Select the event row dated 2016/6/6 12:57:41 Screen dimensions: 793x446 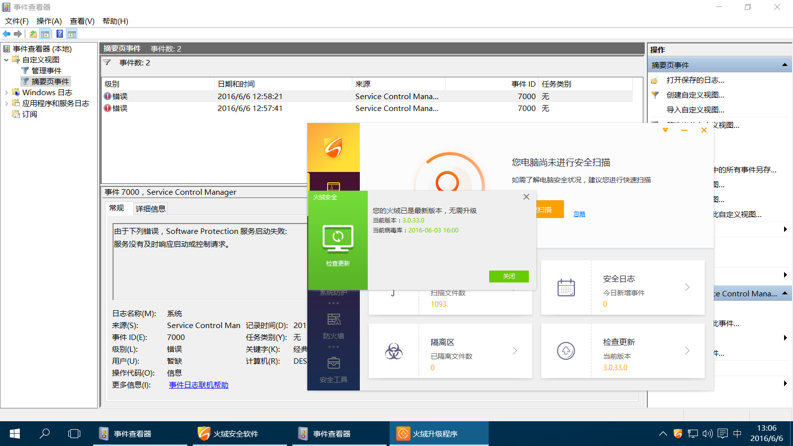pos(367,108)
